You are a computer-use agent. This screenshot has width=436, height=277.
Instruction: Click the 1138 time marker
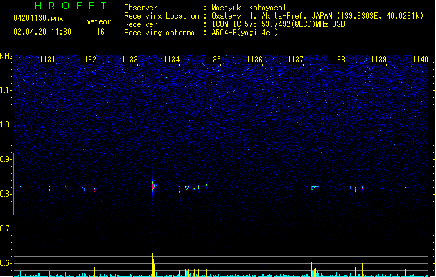(337, 60)
